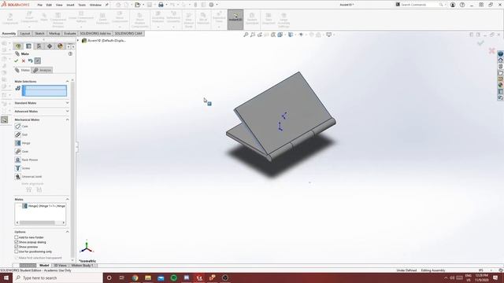This screenshot has height=283, width=504.
Task: Collapse the Mechanical Mates section
Action: (67, 119)
